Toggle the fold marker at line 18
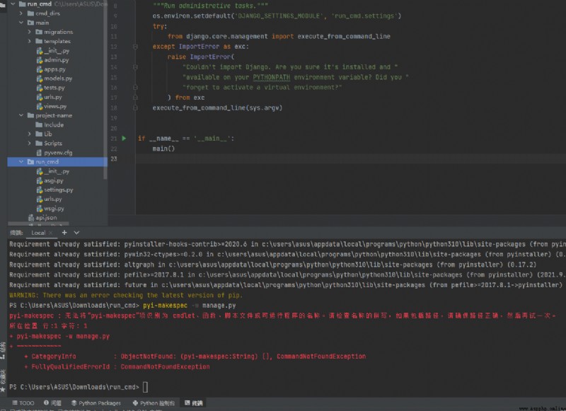The width and height of the screenshot is (566, 411). click(135, 108)
